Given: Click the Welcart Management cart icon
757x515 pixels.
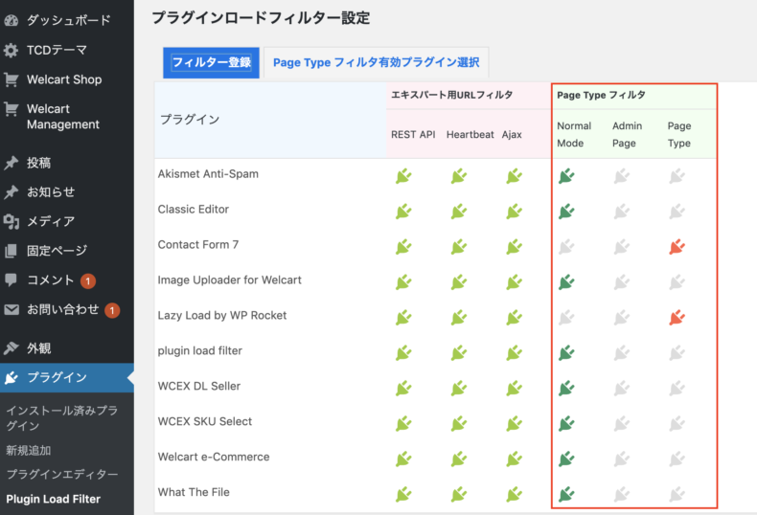Looking at the screenshot, I should pyautogui.click(x=11, y=109).
